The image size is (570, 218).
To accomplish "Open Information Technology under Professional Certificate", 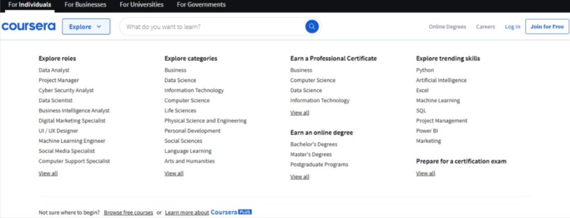I will (x=320, y=100).
